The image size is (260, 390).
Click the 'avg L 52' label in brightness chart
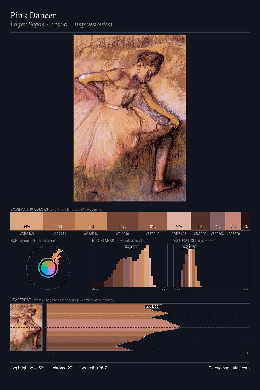(x=131, y=247)
